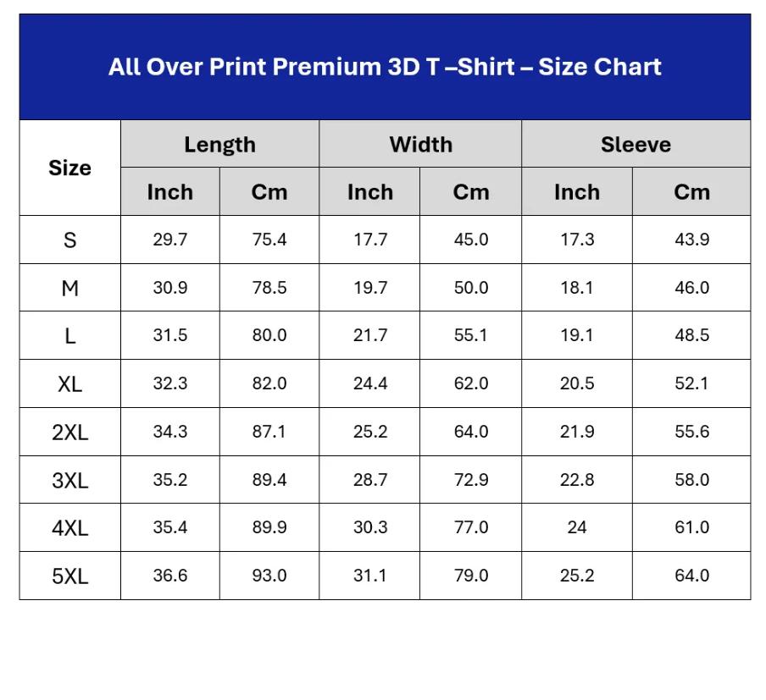This screenshot has width=766, height=700.
Task: Click the Sleeve column header
Action: pos(636,144)
